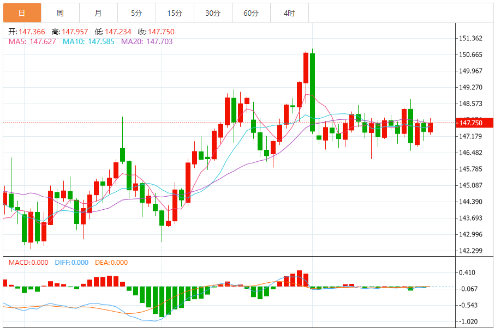Click the 144.390 price axis label

point(470,202)
